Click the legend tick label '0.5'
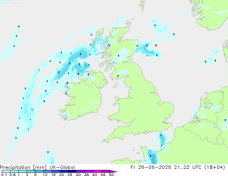 (13, 175)
